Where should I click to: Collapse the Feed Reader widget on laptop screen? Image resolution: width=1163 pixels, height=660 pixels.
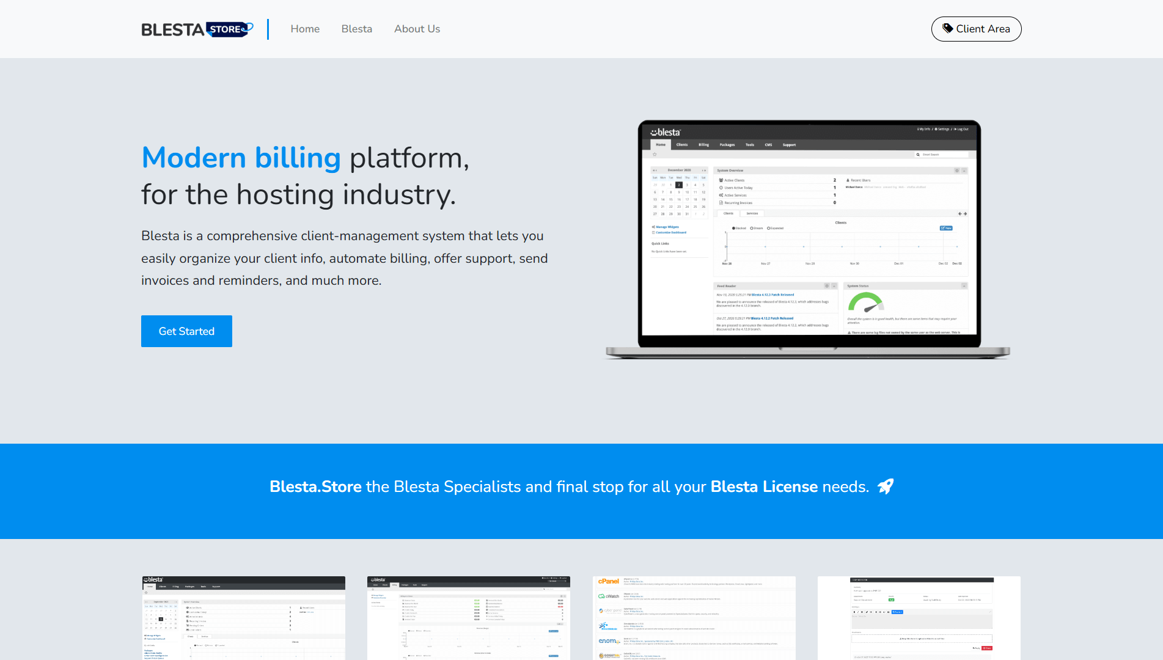pos(834,286)
